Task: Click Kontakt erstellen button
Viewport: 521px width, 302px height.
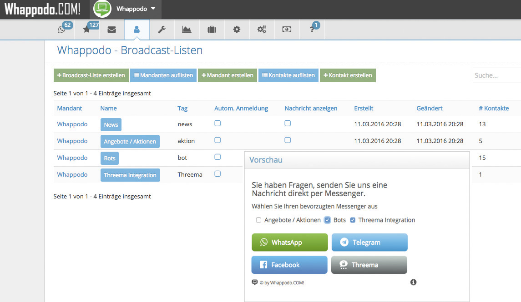Action: [348, 75]
